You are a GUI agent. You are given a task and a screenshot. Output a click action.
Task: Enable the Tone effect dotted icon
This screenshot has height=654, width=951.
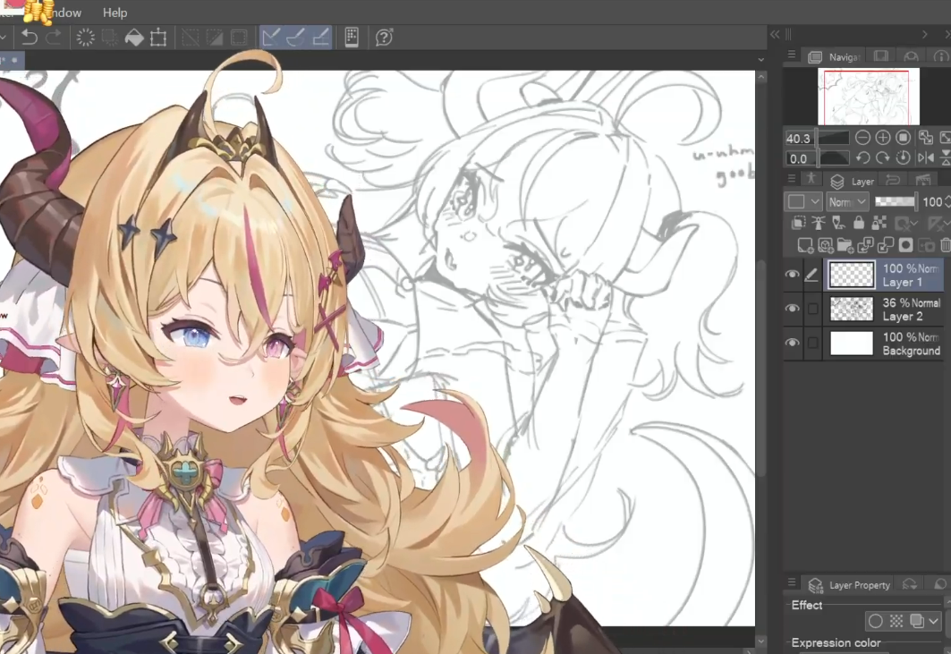click(x=896, y=621)
